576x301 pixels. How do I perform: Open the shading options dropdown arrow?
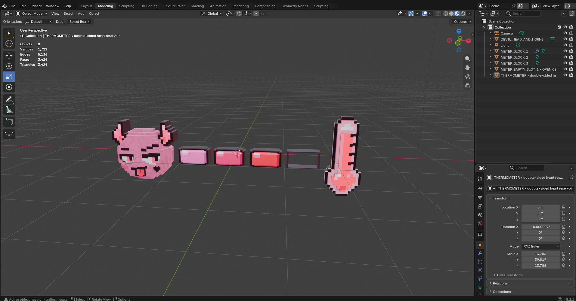point(469,14)
